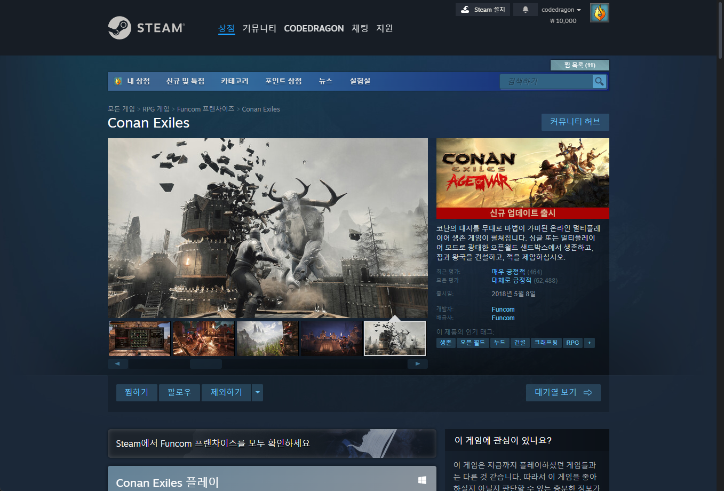Select the highlighted monster screenshot thumbnail

(395, 338)
